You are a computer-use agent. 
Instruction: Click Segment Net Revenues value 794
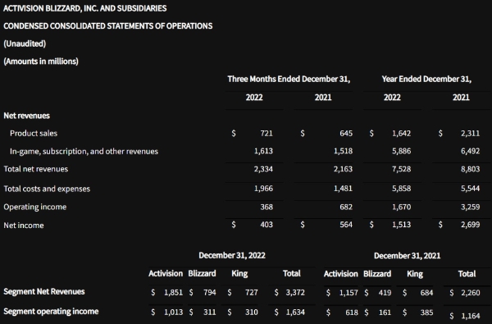[x=210, y=293]
